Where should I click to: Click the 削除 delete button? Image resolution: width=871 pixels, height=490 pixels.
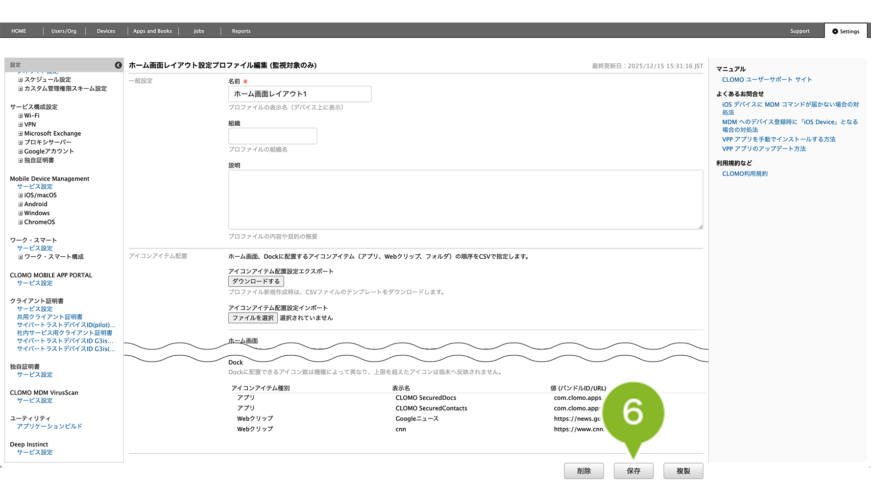click(583, 471)
